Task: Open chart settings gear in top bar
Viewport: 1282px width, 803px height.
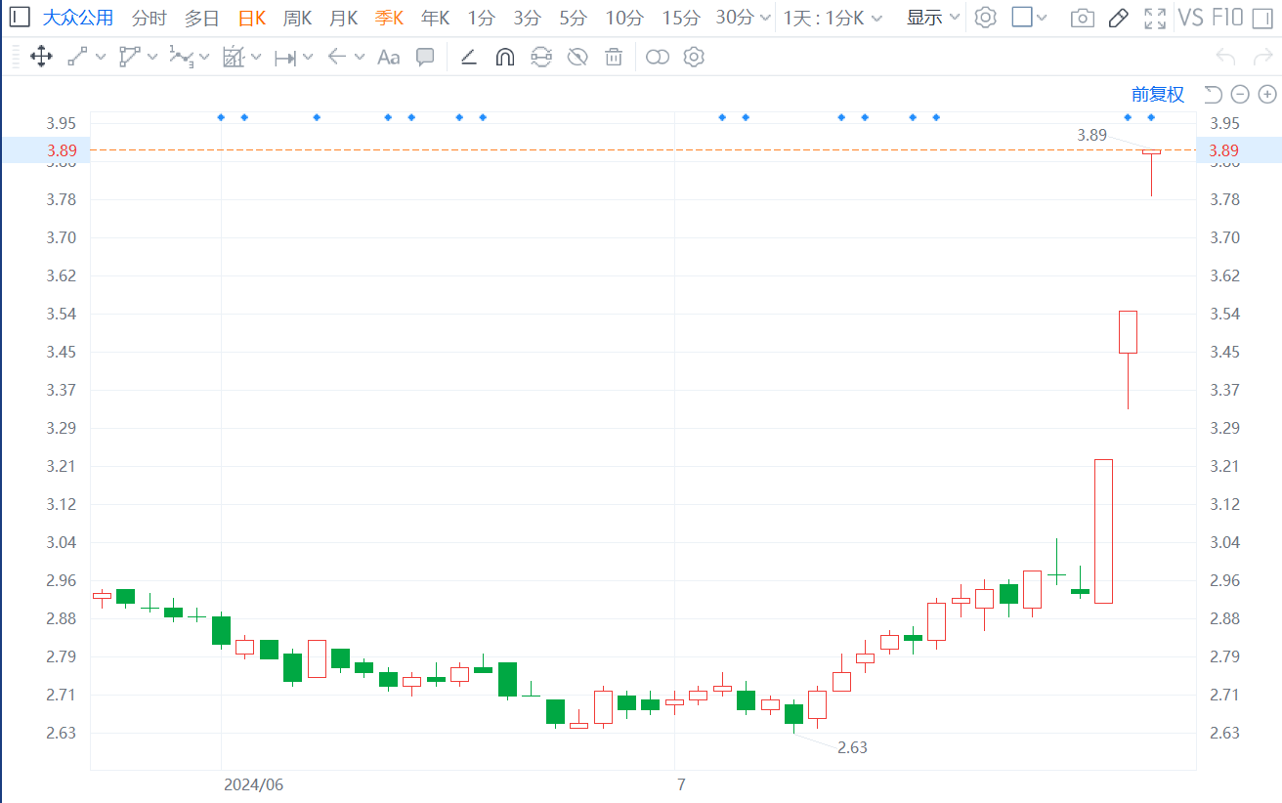Action: [986, 17]
